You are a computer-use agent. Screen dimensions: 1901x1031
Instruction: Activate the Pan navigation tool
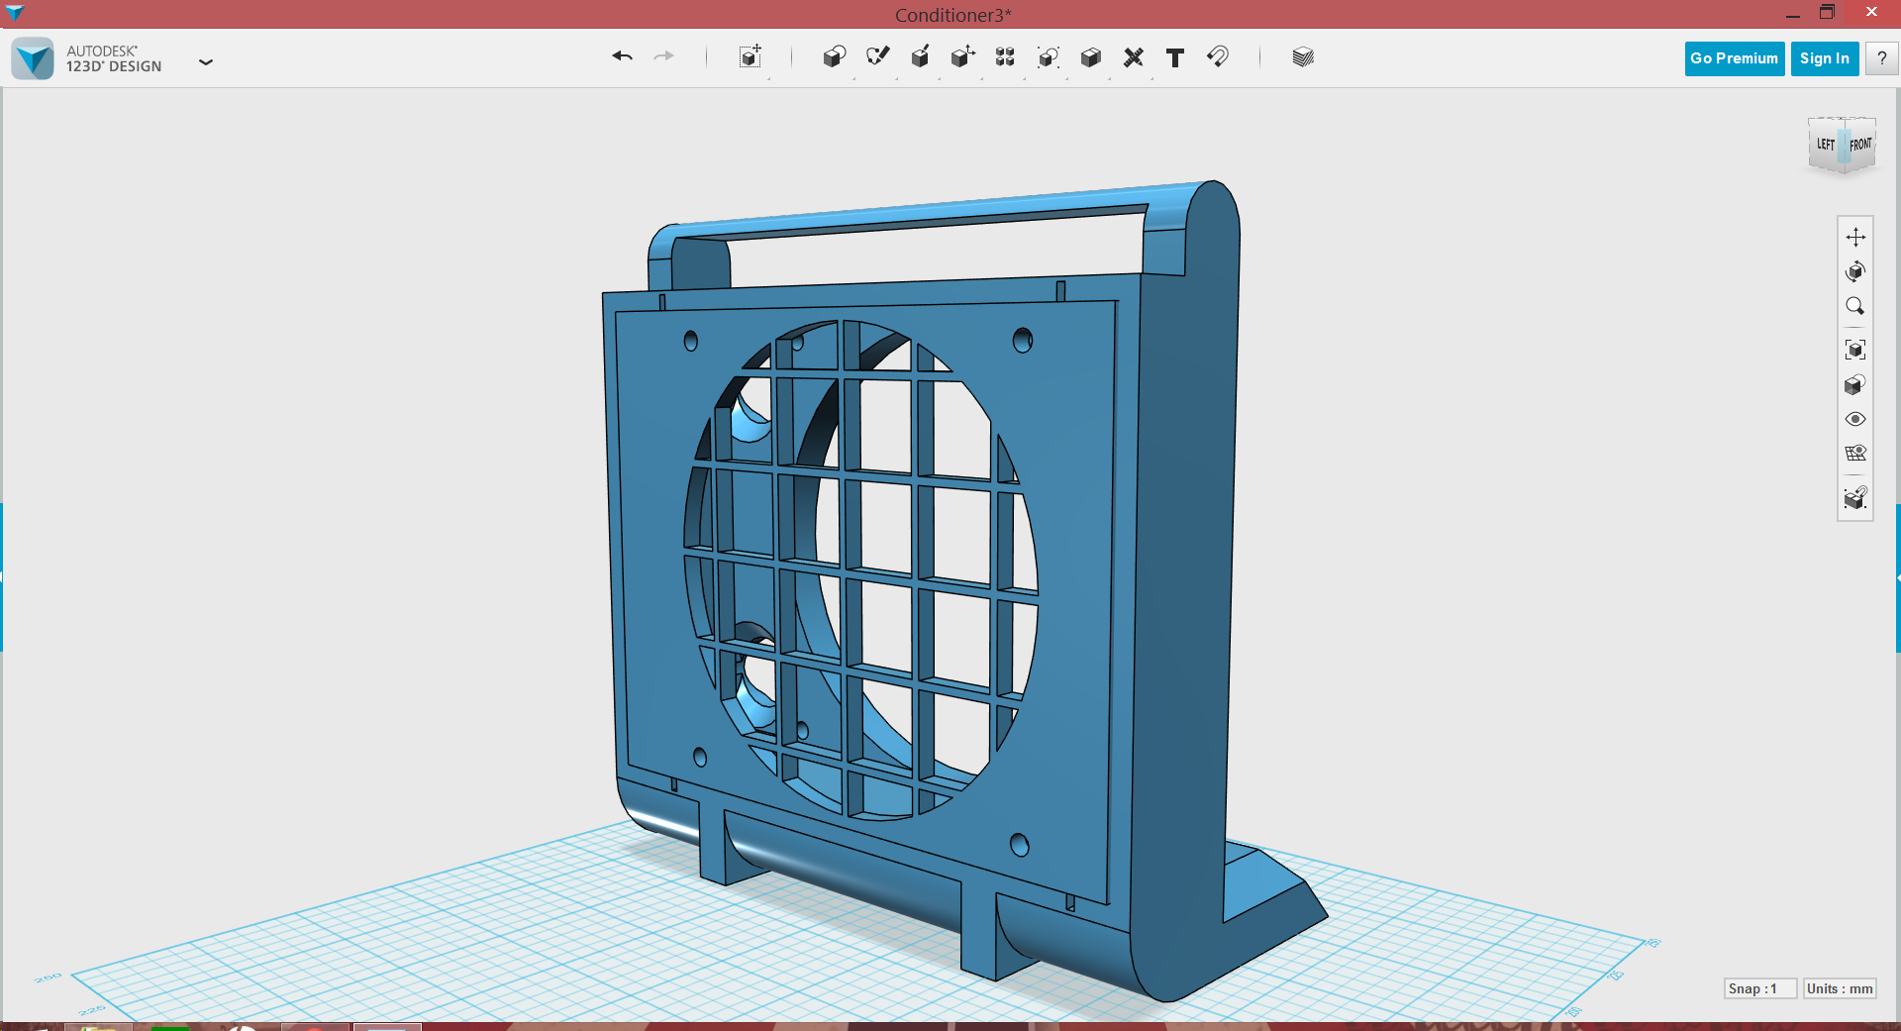click(x=1855, y=237)
